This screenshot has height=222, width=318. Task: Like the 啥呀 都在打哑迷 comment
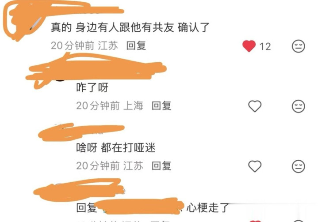pos(255,166)
